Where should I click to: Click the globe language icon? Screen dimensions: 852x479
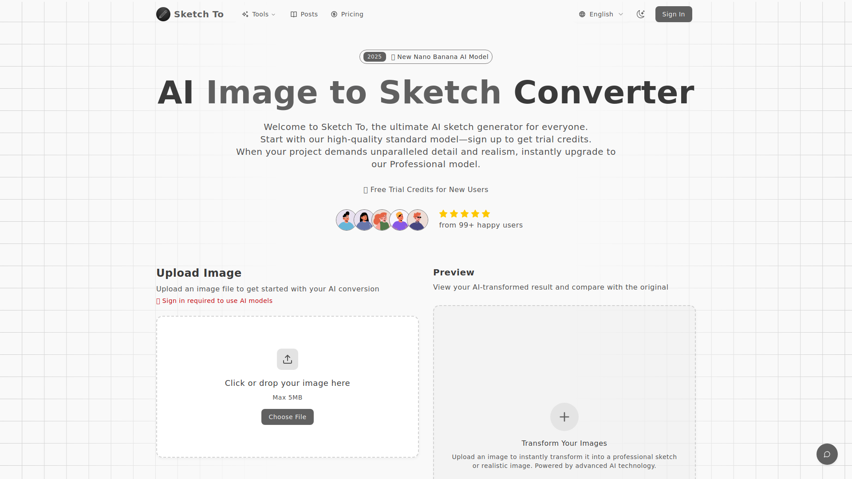tap(583, 14)
